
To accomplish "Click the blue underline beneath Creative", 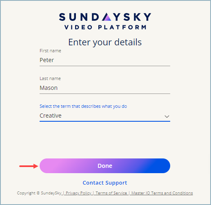I will (x=105, y=121).
